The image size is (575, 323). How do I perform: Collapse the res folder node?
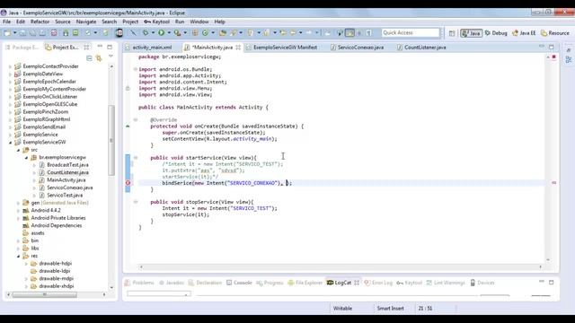(x=18, y=256)
